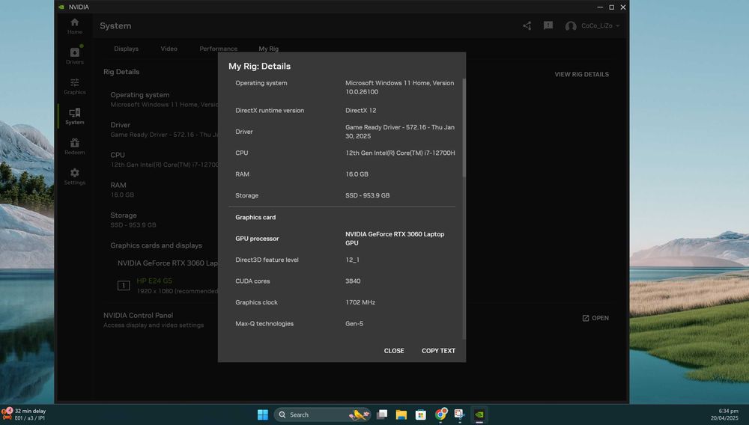
Task: Click the details dialog scrollbar
Action: [464, 128]
